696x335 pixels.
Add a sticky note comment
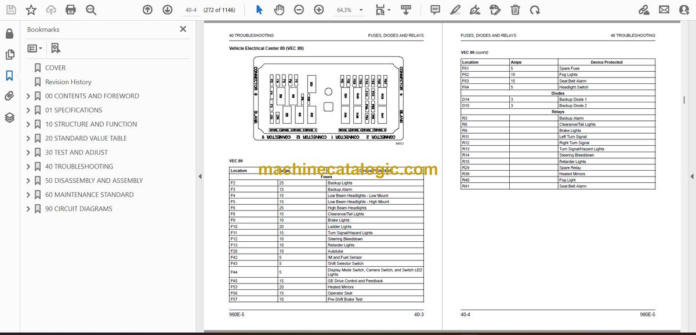pyautogui.click(x=436, y=10)
